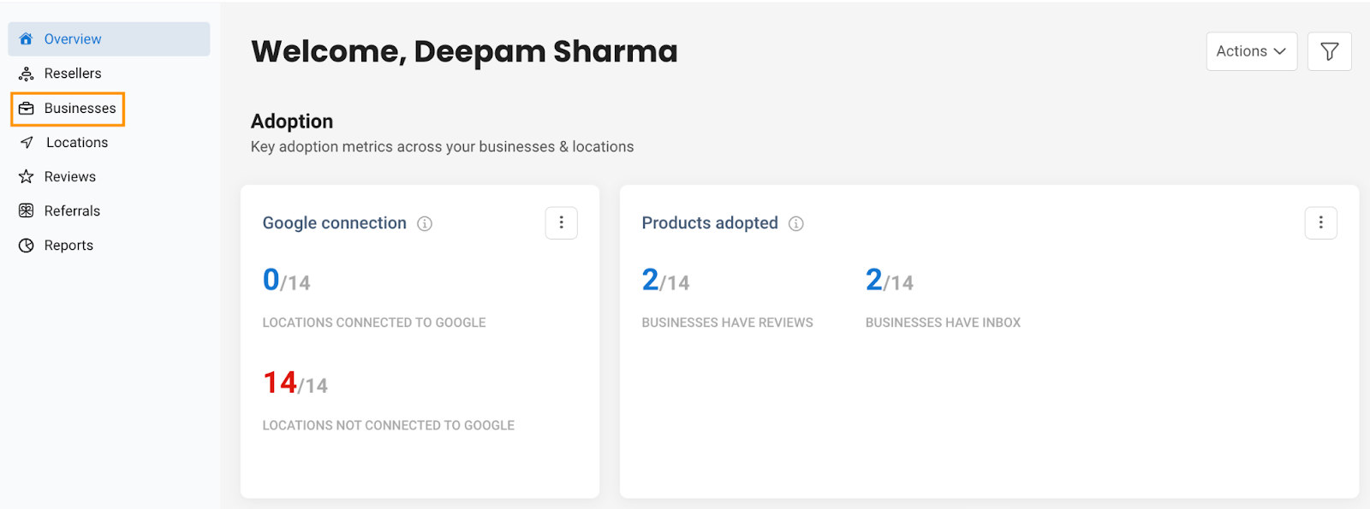Viewport: 1370px width, 509px height.
Task: Click the Resellers hierarchy icon
Action: click(27, 74)
